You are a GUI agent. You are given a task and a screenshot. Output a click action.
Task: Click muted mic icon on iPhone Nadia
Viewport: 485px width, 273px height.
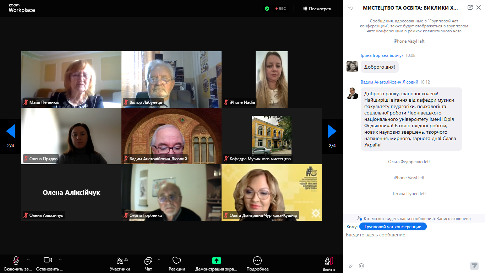click(x=226, y=102)
